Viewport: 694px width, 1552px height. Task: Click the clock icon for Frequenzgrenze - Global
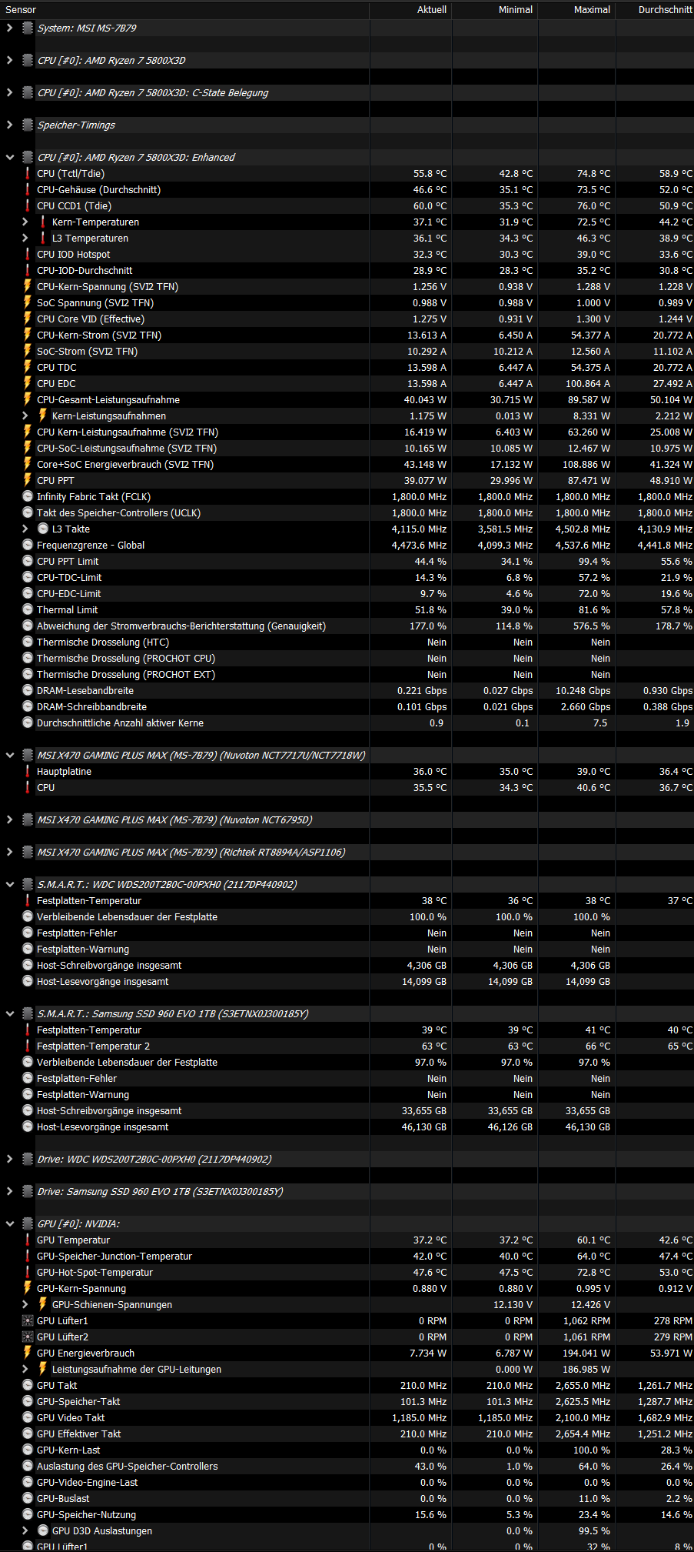click(28, 545)
